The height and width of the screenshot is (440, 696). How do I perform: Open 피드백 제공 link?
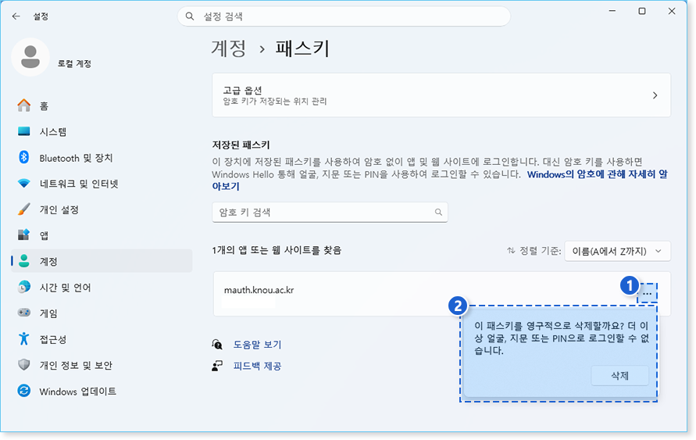click(258, 366)
